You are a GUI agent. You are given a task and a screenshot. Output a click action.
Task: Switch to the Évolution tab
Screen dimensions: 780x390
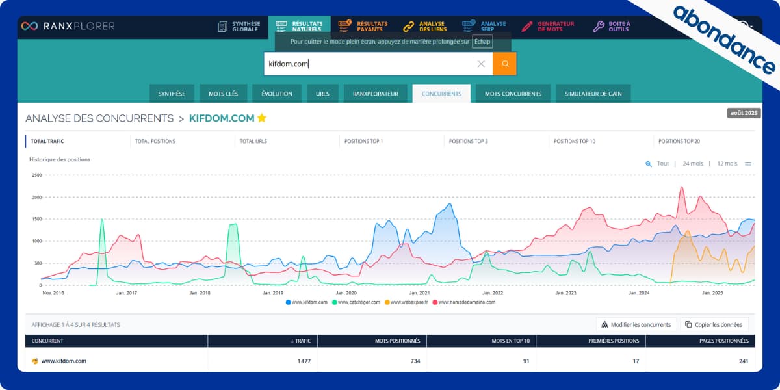pyautogui.click(x=277, y=94)
